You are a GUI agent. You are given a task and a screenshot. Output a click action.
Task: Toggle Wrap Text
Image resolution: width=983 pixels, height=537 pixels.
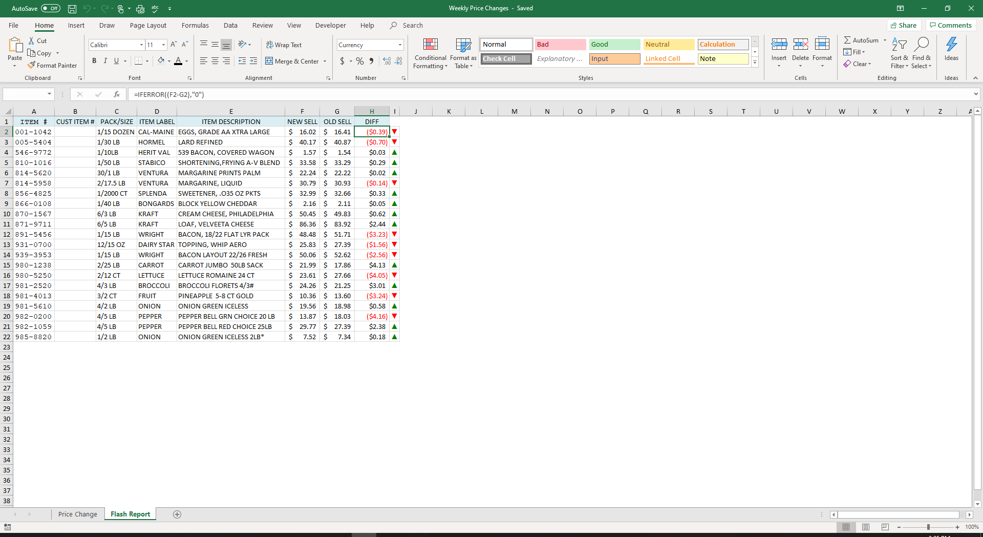(284, 45)
